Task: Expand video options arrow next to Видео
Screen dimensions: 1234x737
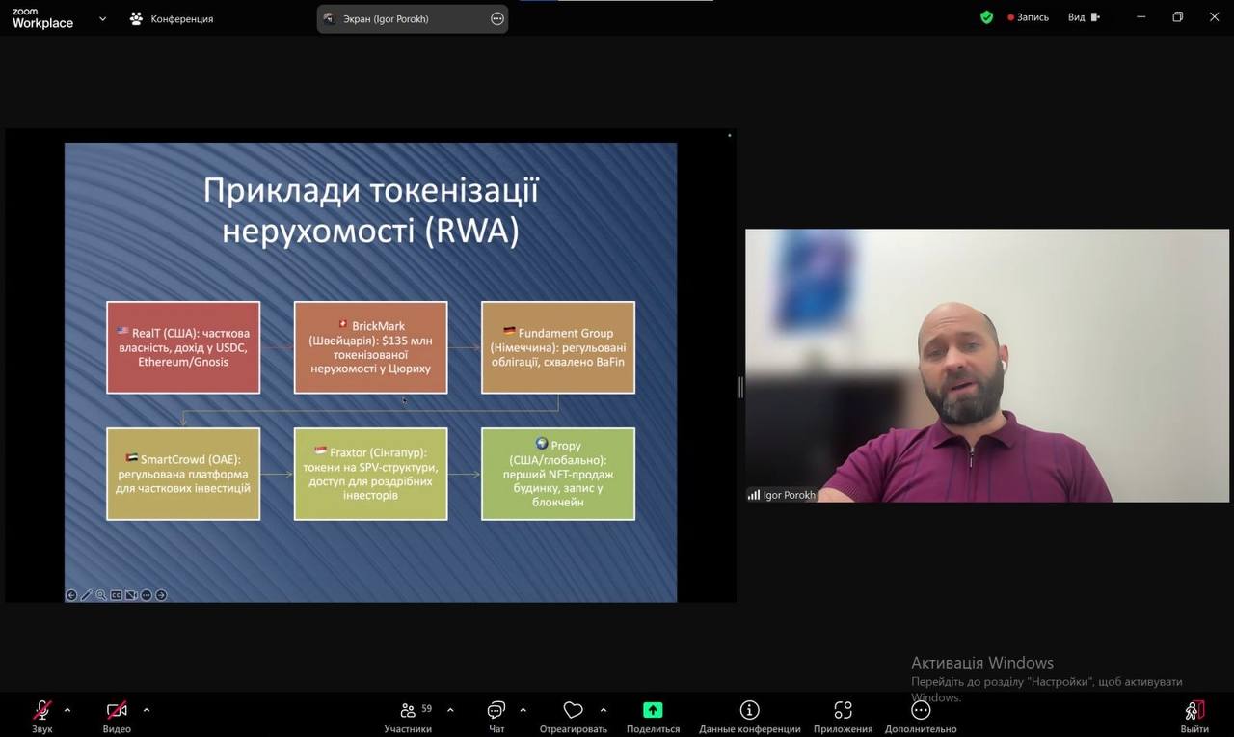Action: point(147,710)
